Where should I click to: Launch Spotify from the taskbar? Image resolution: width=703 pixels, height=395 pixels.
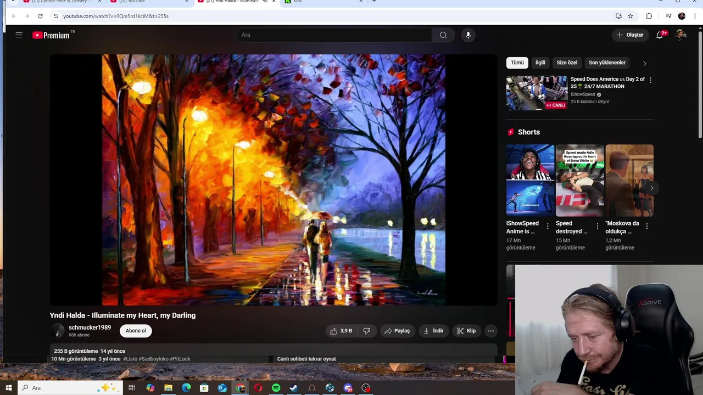click(x=276, y=388)
